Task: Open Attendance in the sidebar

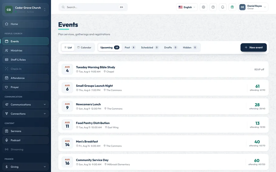Action: (25, 78)
